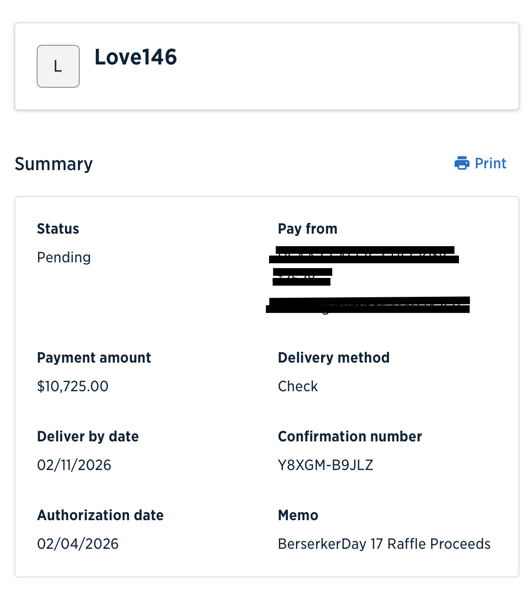This screenshot has height=590, width=531.
Task: Select the Pending status value
Action: coord(64,257)
